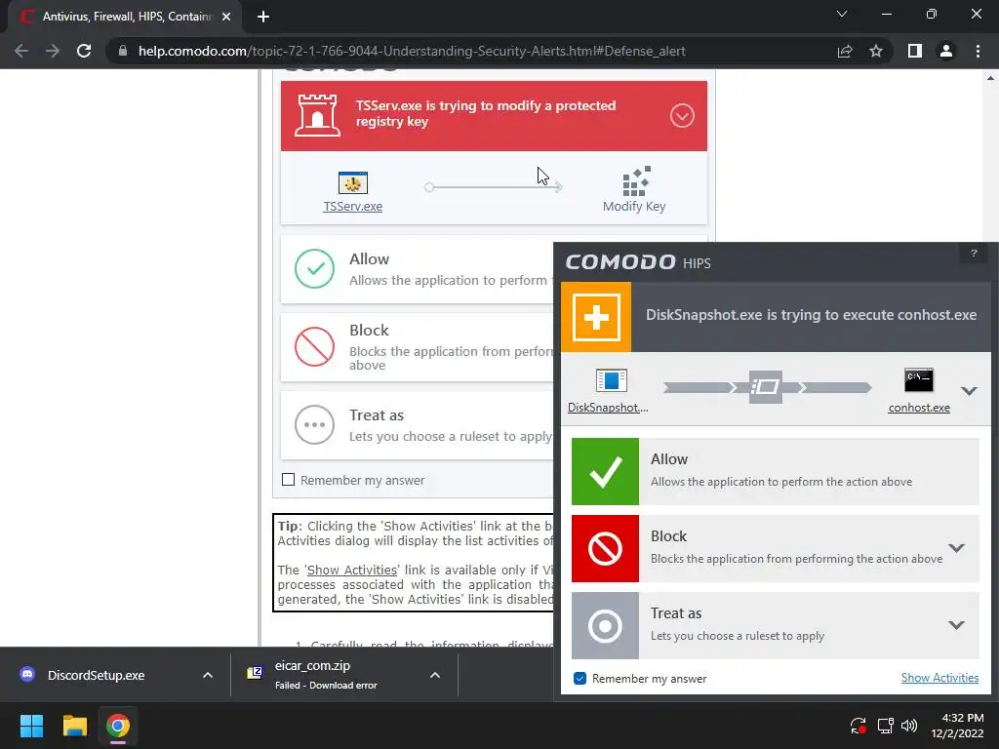Open File Explorer from taskbar

click(74, 726)
